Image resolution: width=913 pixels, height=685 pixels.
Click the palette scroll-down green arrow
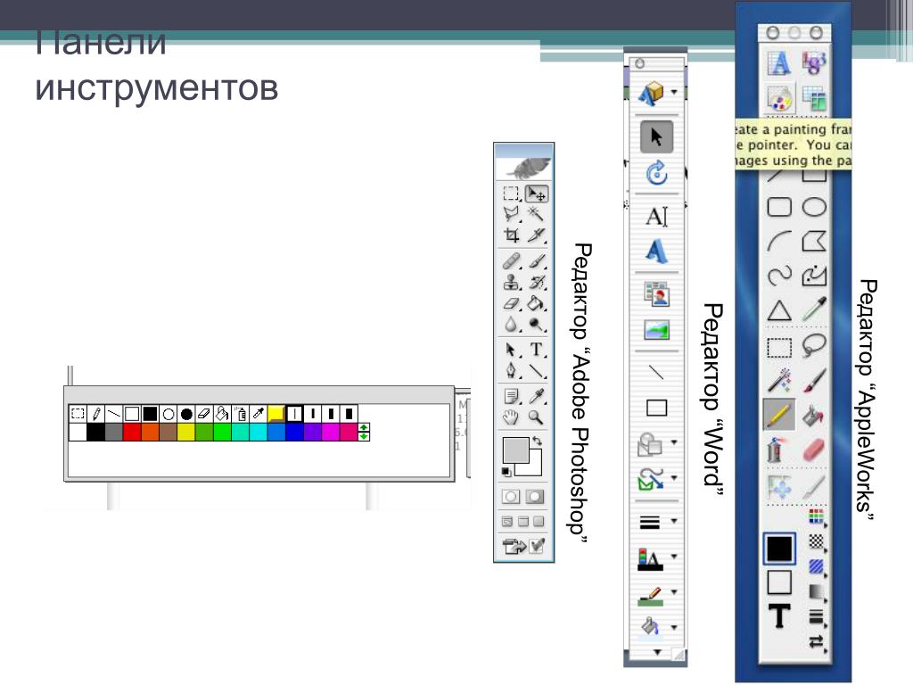coord(364,436)
